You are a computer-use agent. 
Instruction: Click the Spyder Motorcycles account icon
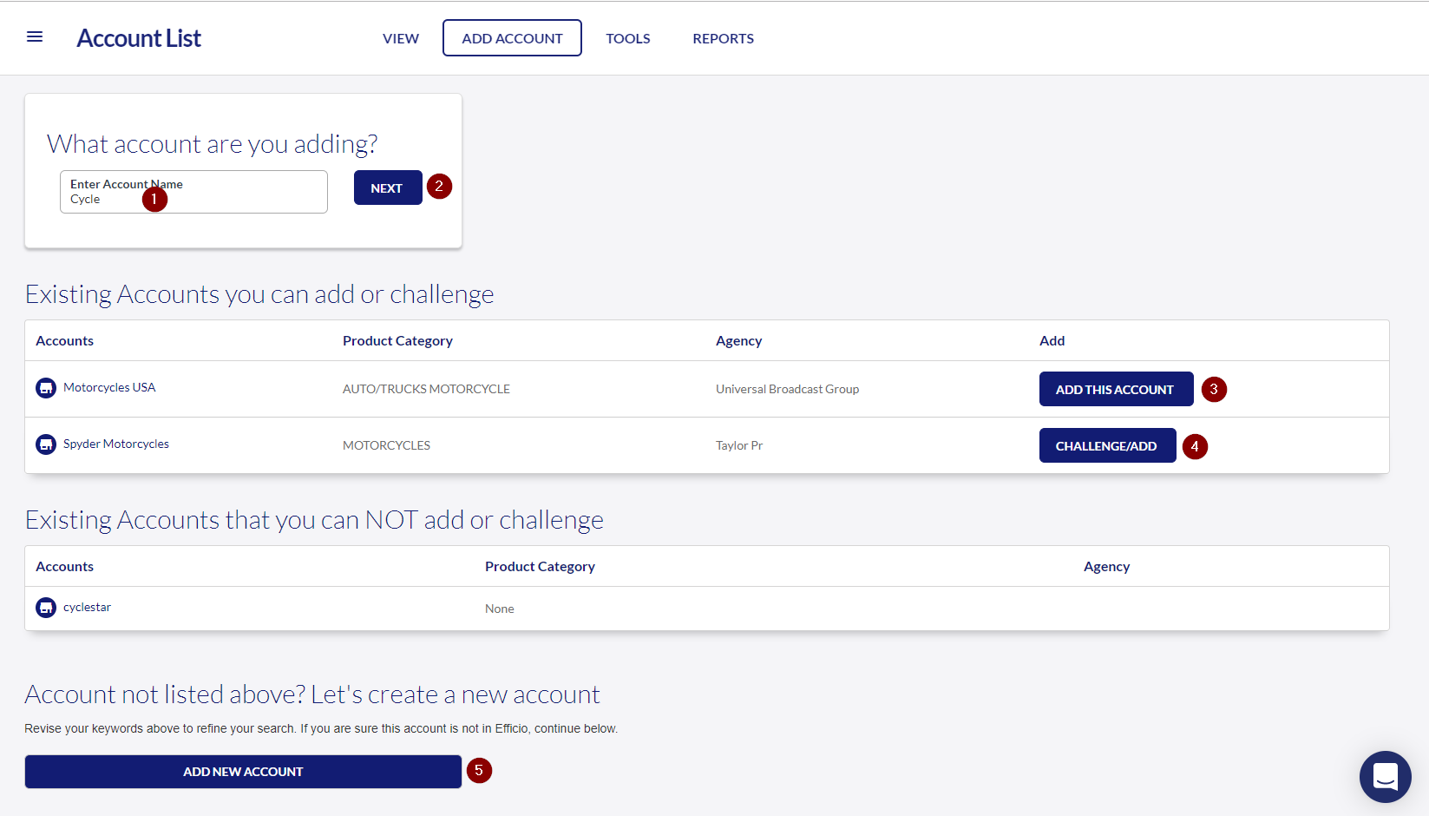(46, 444)
